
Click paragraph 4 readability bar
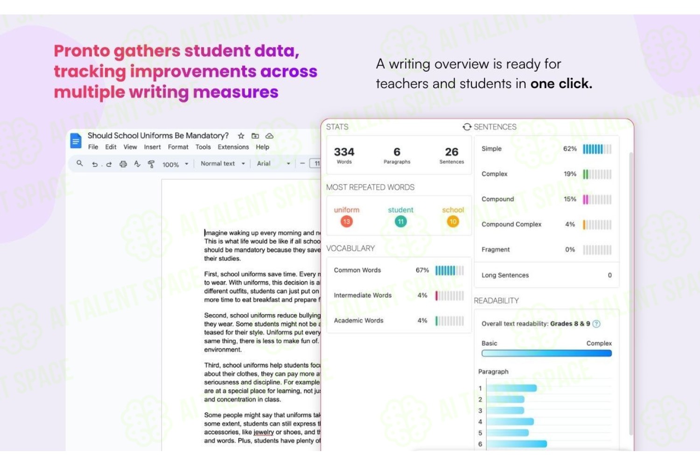(511, 422)
